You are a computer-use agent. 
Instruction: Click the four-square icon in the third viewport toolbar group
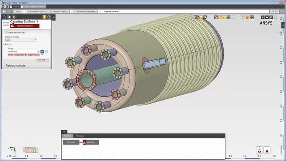tap(252, 17)
